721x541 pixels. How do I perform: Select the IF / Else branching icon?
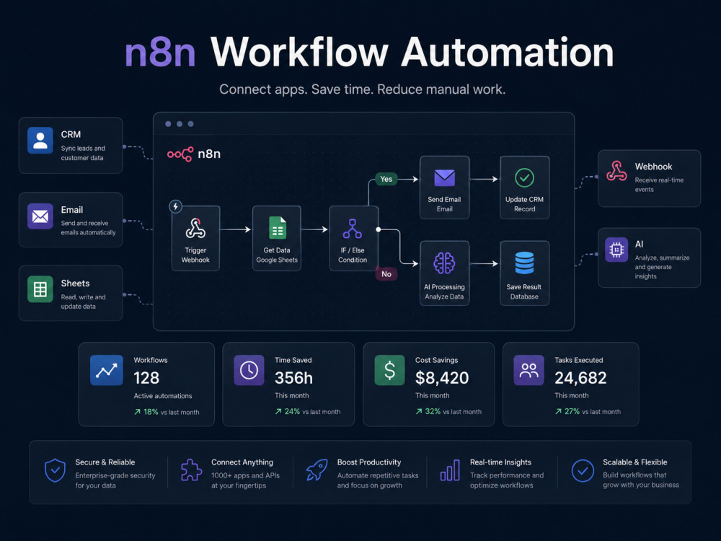click(x=353, y=229)
